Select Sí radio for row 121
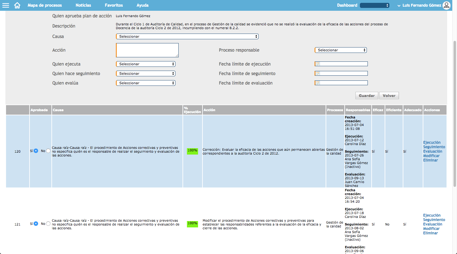 36,224
